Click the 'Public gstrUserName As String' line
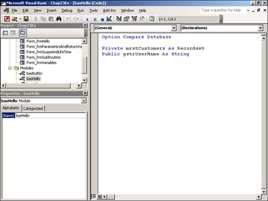 (145, 54)
